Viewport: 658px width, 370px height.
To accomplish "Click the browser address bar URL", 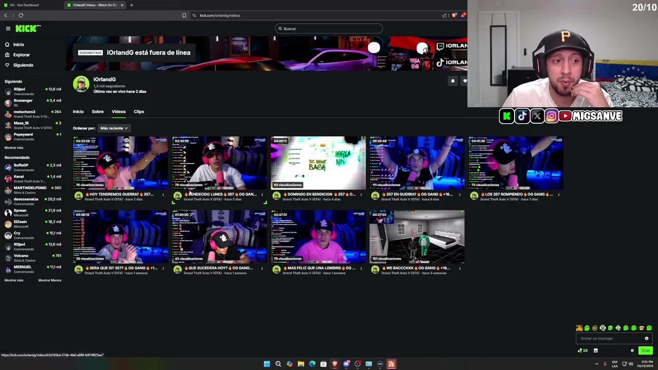I will tap(220, 15).
